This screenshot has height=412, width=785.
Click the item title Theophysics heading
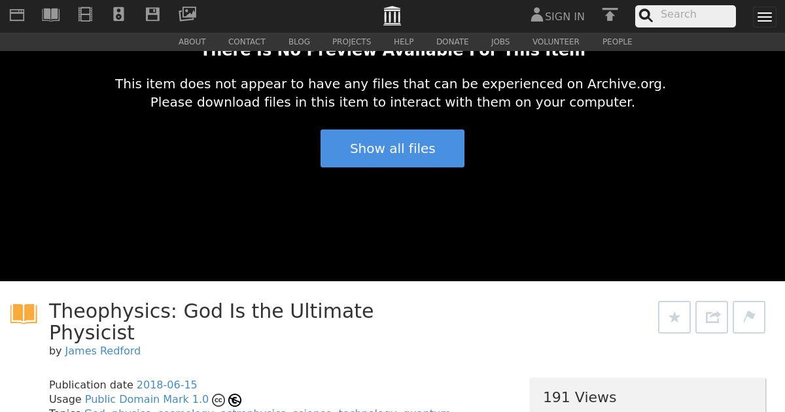(211, 322)
